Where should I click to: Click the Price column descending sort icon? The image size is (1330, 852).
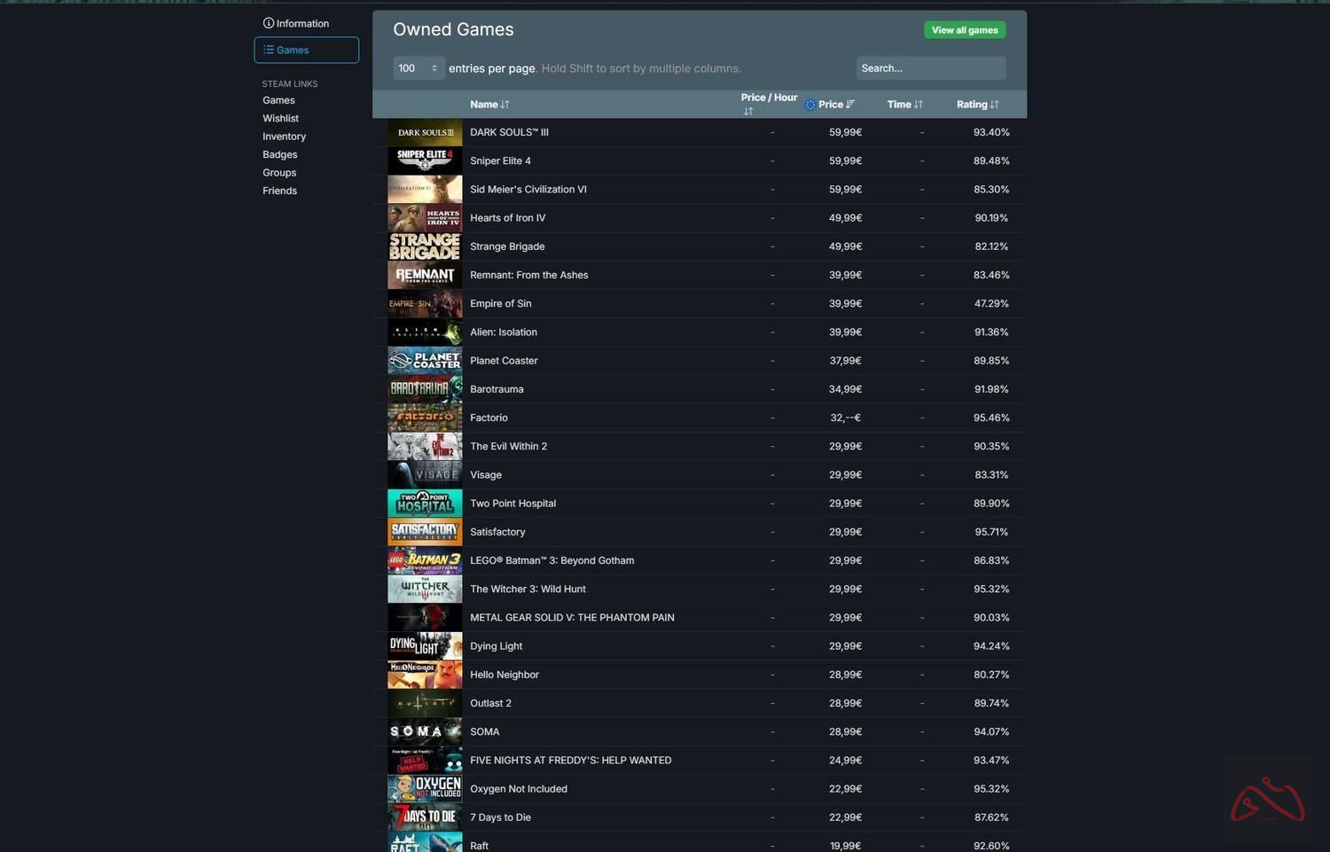coord(850,105)
